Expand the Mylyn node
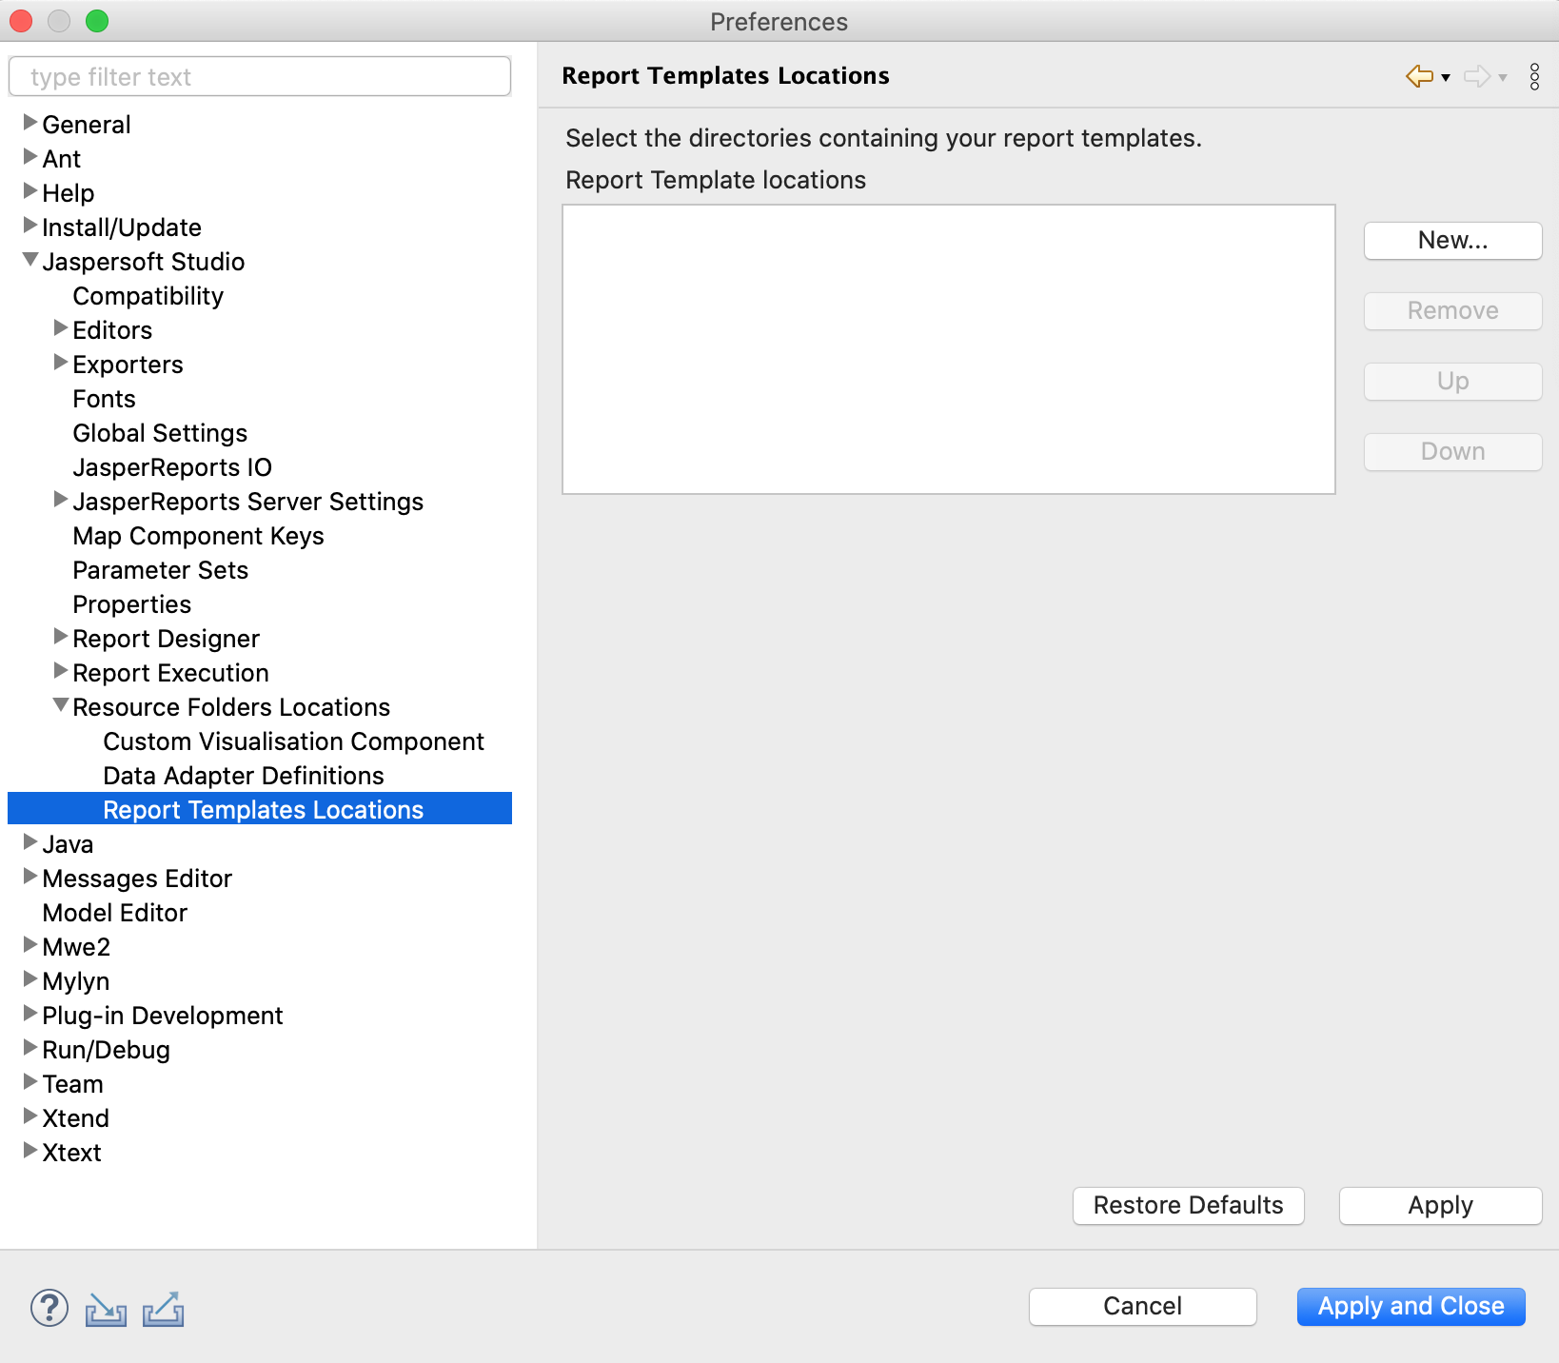1559x1363 pixels. pyautogui.click(x=30, y=979)
